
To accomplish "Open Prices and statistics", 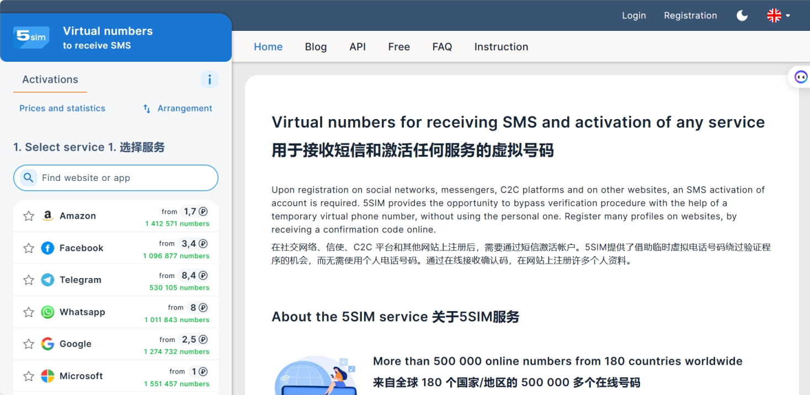I will pyautogui.click(x=62, y=108).
